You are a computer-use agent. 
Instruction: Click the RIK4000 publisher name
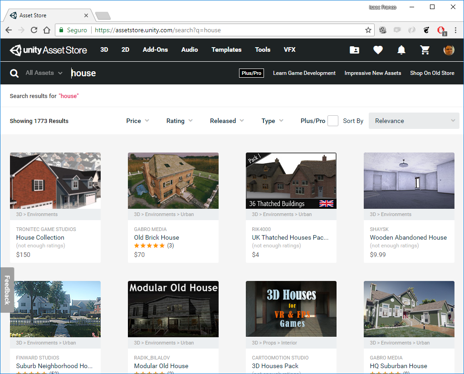pyautogui.click(x=261, y=229)
